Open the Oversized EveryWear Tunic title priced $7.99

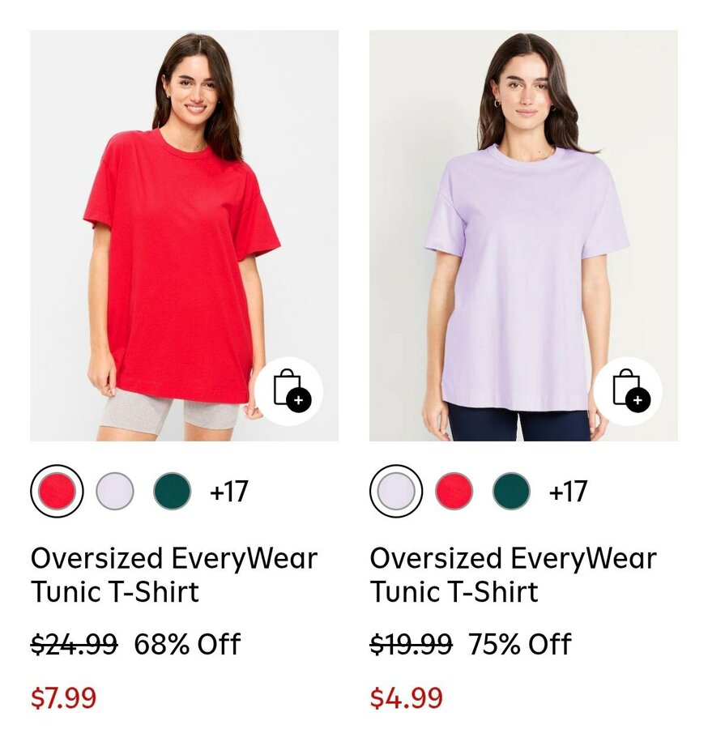174,574
